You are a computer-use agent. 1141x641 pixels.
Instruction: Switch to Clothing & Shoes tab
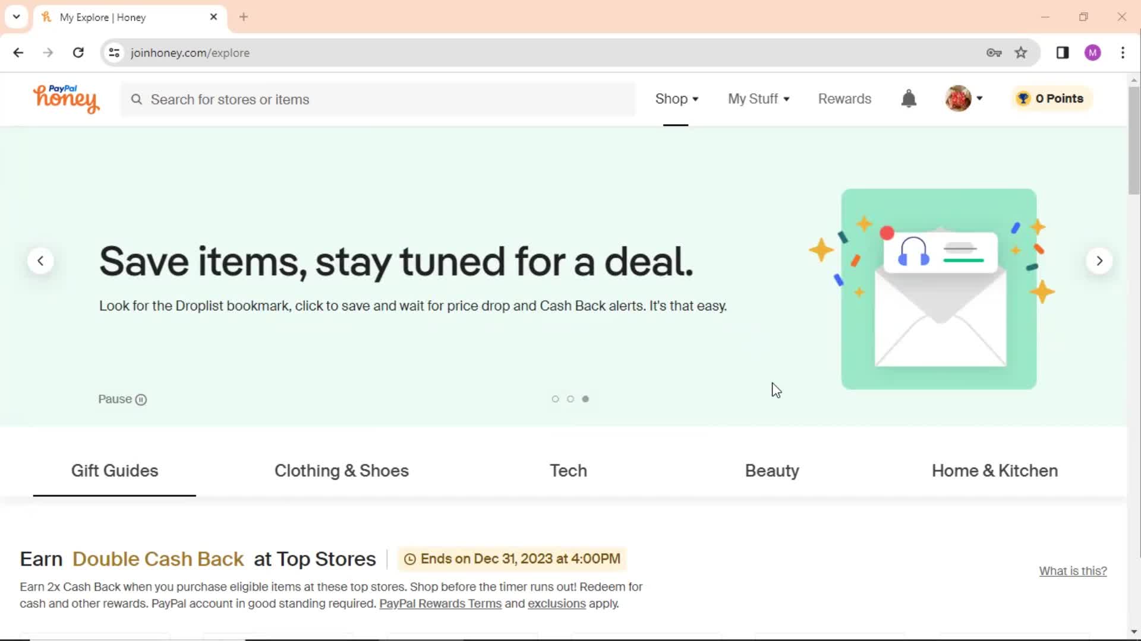click(342, 471)
